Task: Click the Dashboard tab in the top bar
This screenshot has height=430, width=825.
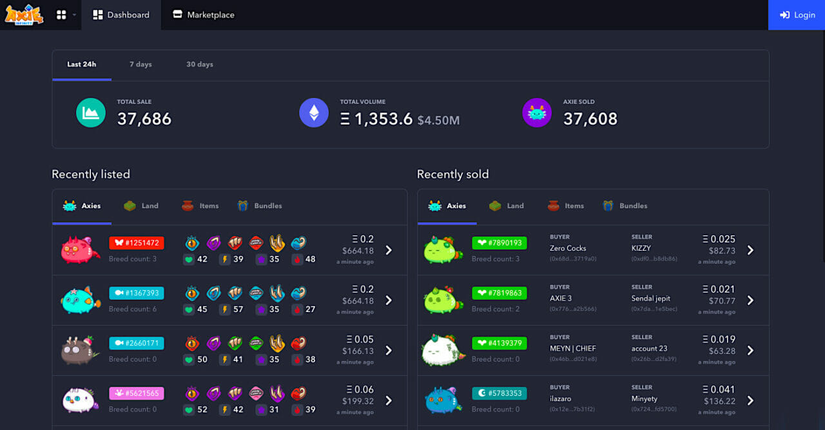Action: 121,14
